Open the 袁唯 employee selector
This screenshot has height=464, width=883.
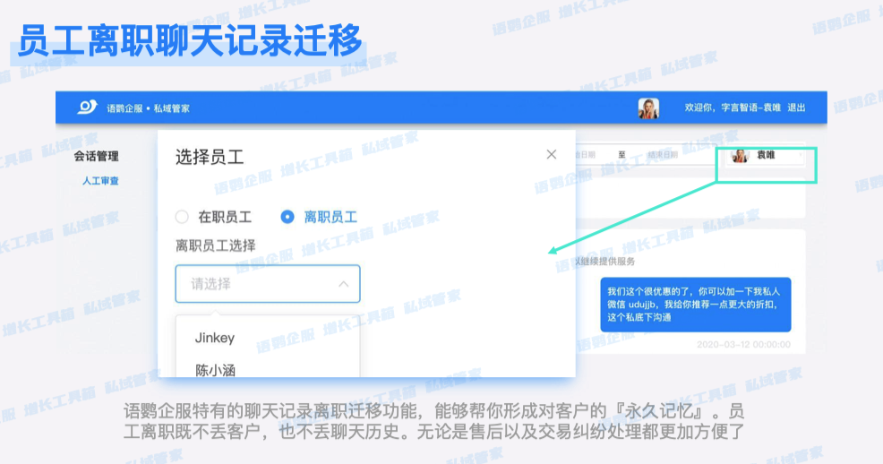[767, 156]
